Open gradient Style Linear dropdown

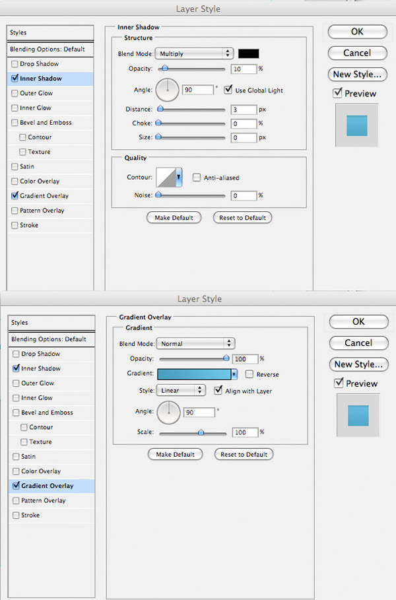click(x=181, y=390)
